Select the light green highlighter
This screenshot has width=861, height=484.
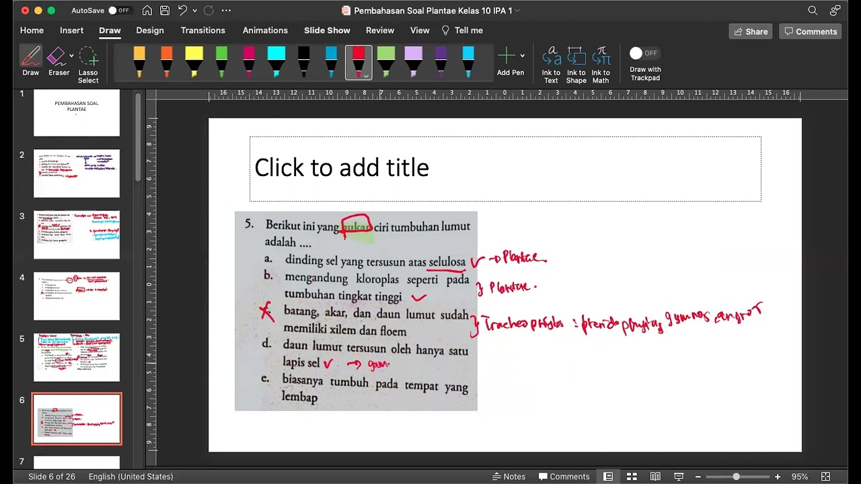[x=386, y=62]
